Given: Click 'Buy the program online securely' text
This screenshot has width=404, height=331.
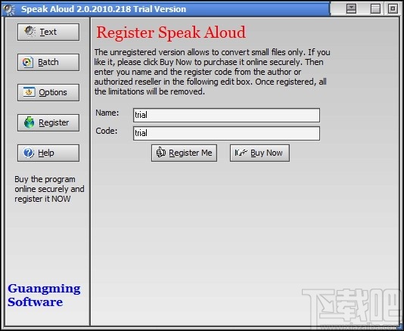Looking at the screenshot, I should (49, 189).
